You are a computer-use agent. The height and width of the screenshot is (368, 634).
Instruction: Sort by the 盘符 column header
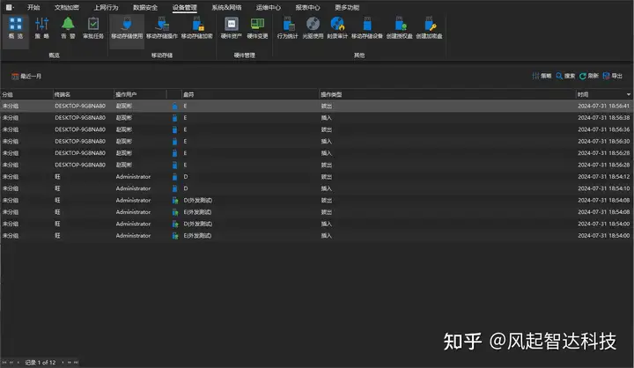click(x=250, y=94)
